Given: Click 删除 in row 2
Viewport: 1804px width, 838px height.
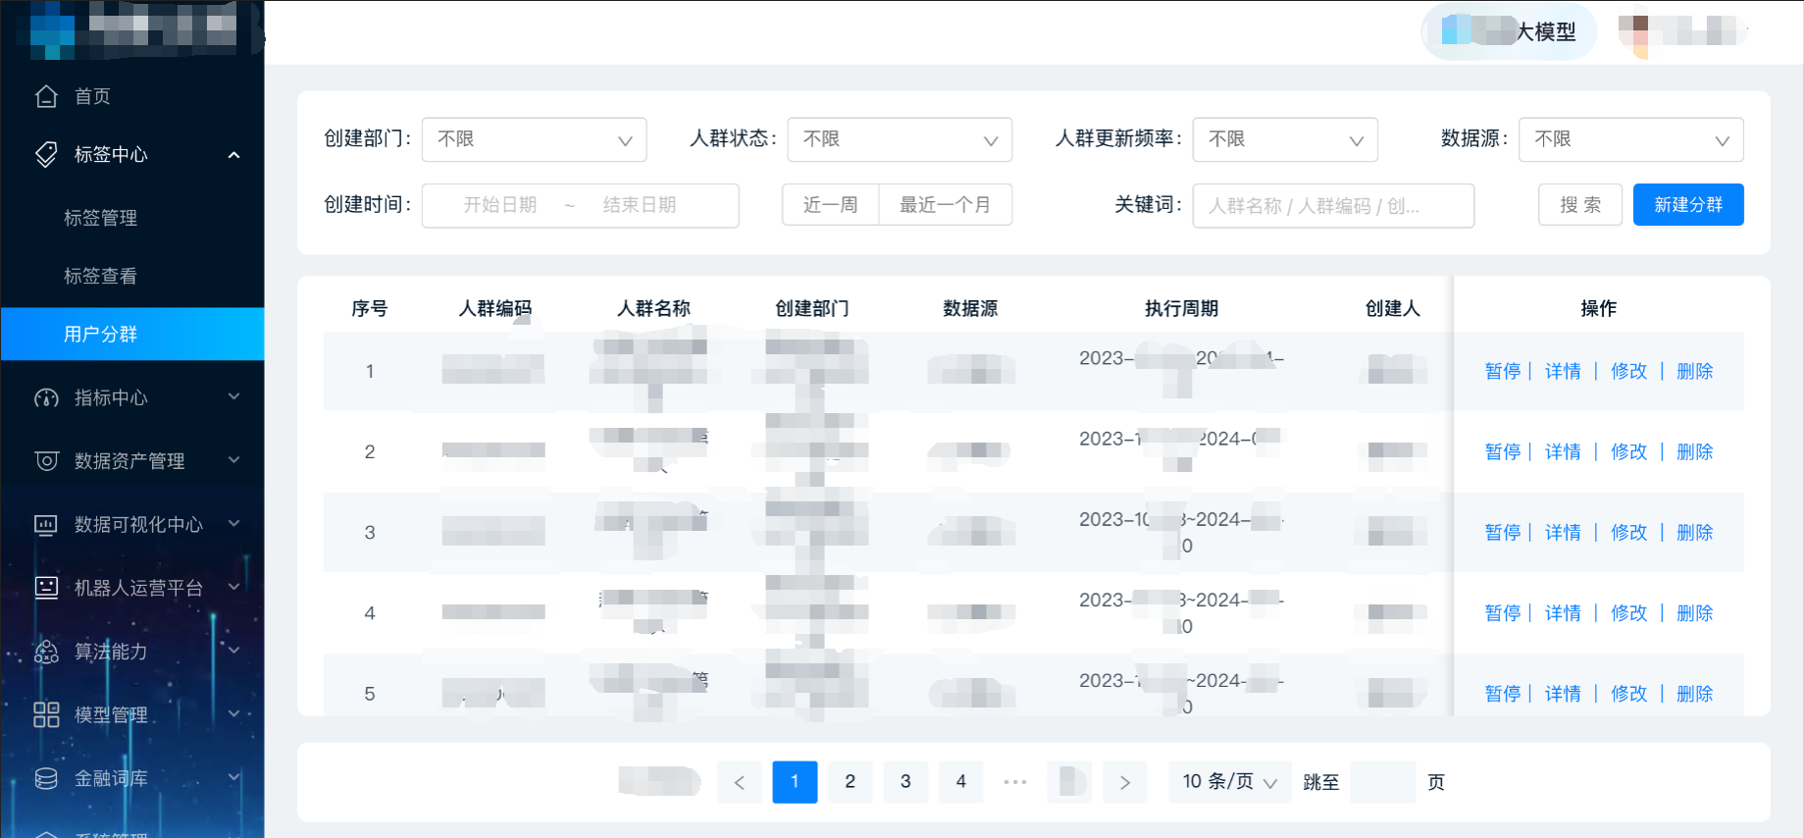Looking at the screenshot, I should click(1695, 451).
